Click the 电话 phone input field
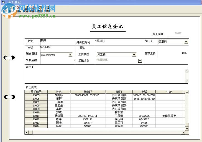 (58, 48)
